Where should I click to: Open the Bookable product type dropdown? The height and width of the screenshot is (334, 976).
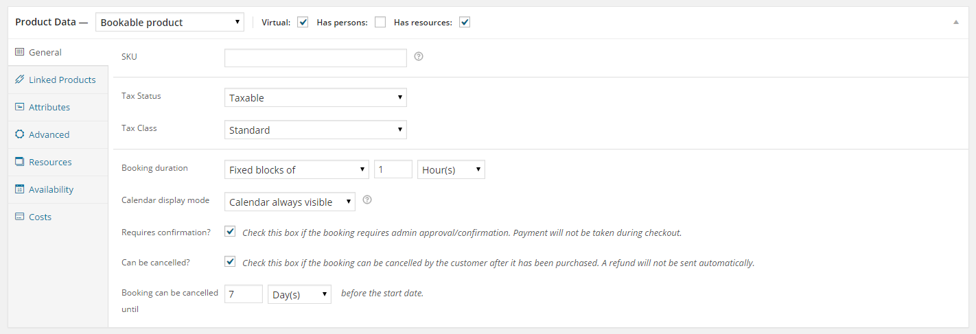[x=170, y=22]
